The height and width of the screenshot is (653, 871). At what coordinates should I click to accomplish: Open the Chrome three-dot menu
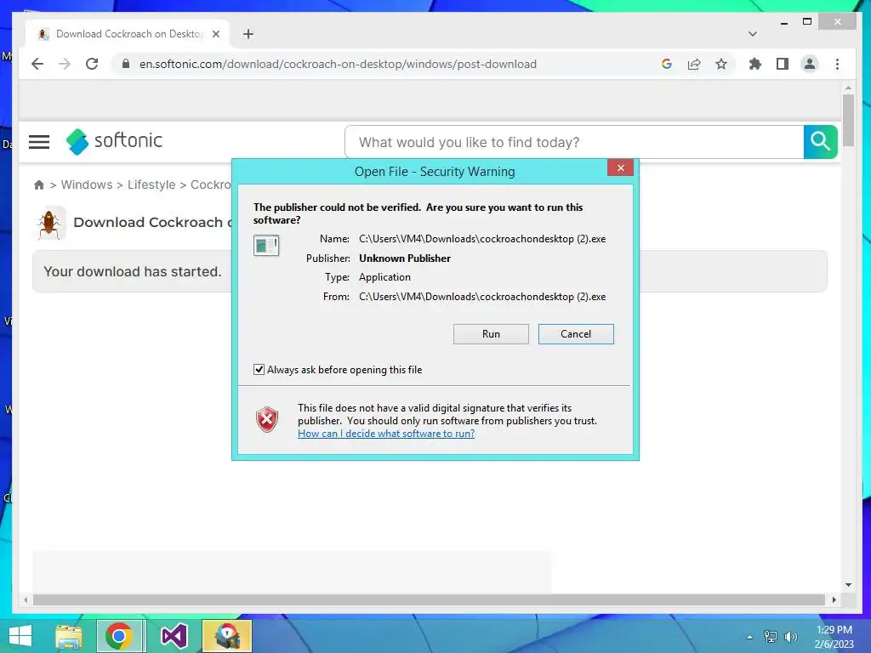coord(837,64)
